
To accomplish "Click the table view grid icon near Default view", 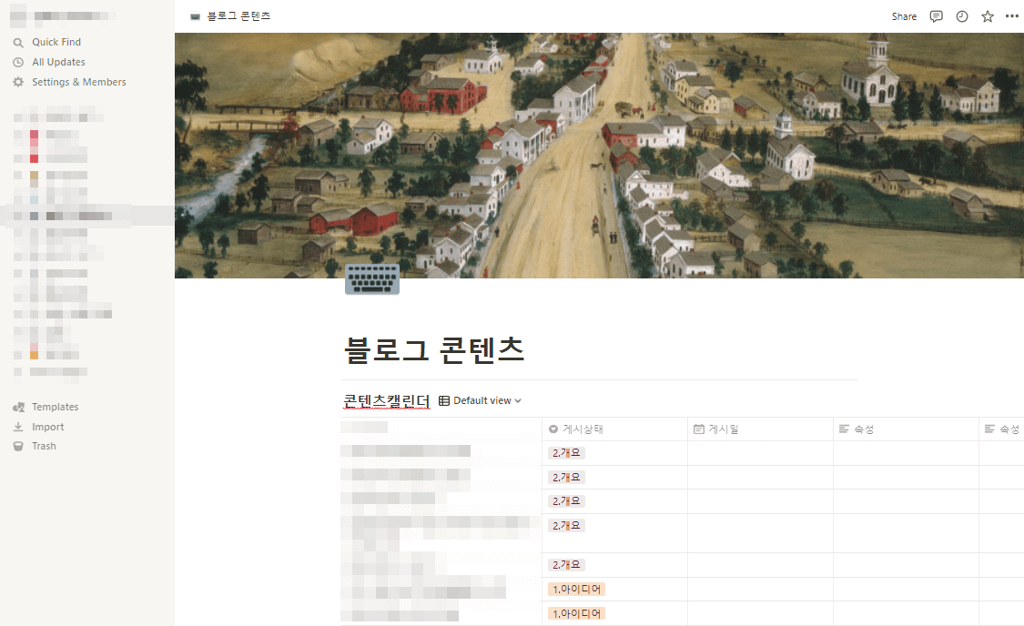I will 443,400.
